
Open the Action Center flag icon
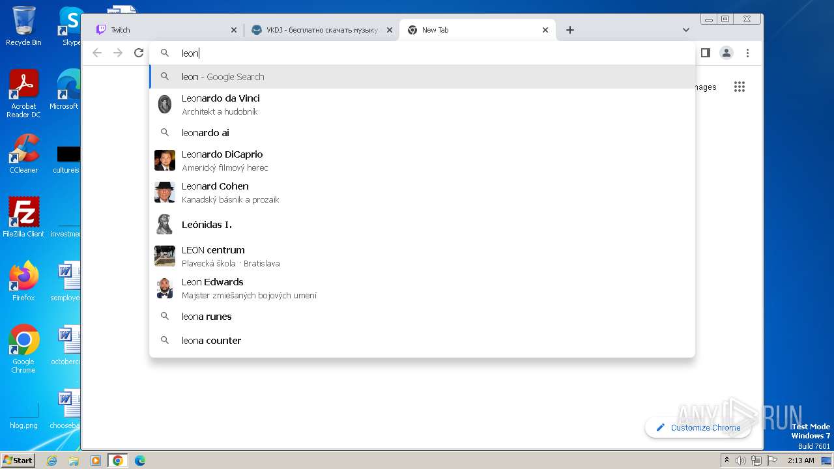[x=771, y=461]
